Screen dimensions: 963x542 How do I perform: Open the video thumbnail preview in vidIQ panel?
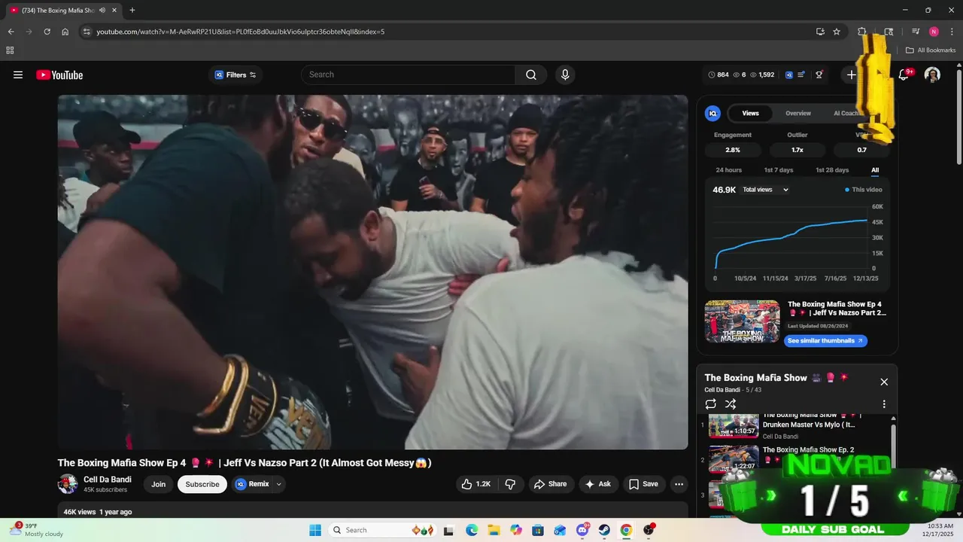click(742, 321)
